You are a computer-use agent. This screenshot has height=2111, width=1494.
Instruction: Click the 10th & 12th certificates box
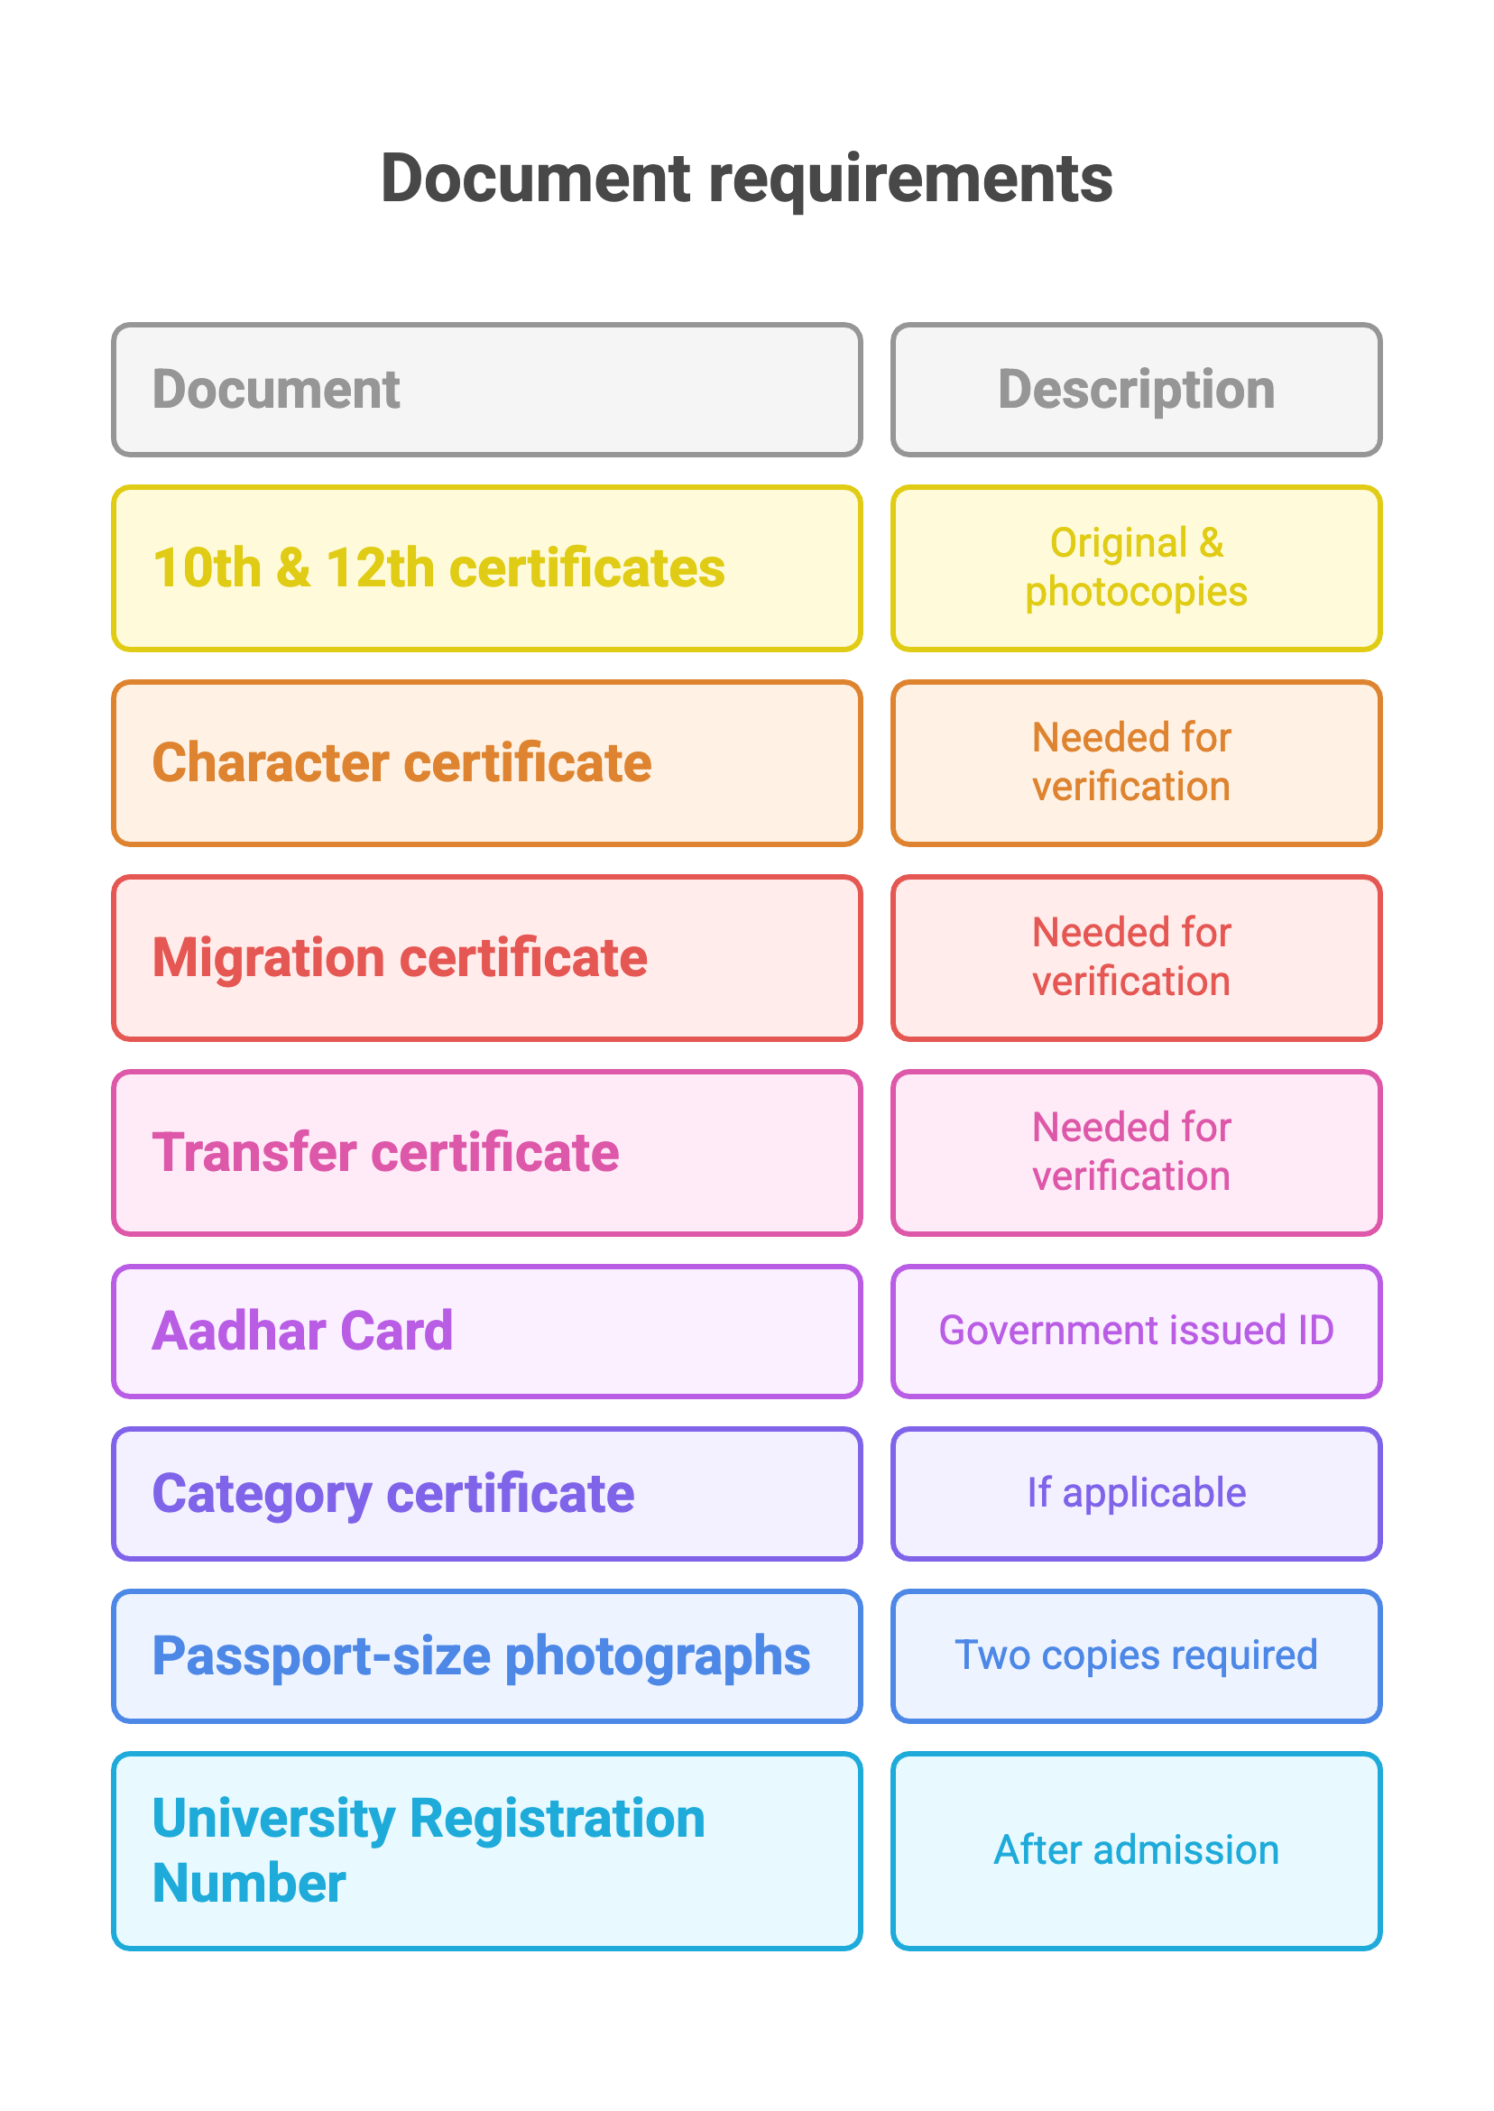coord(486,568)
